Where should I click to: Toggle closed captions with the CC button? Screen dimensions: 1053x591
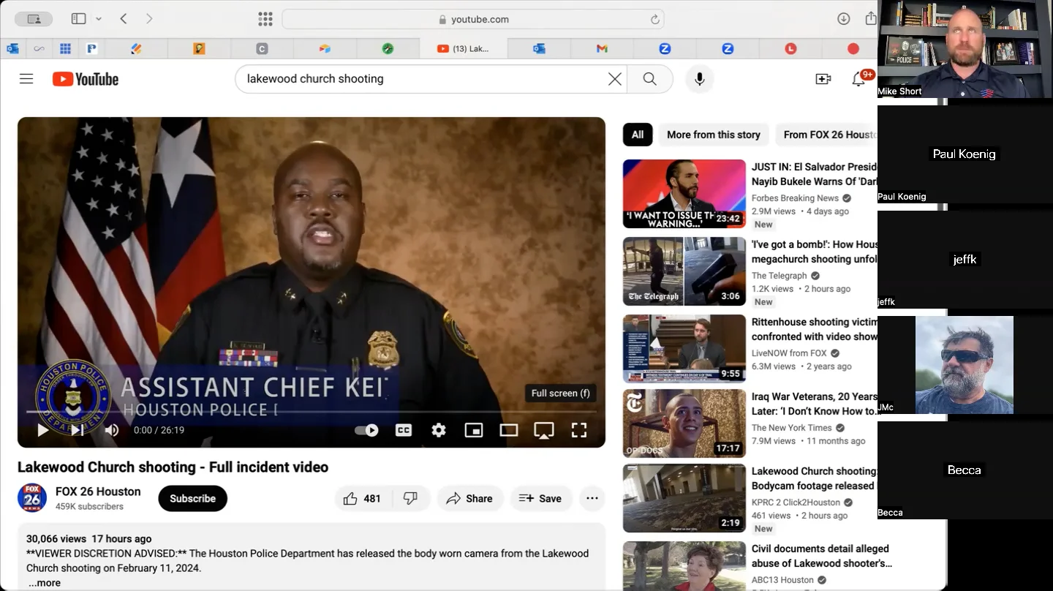coord(404,430)
